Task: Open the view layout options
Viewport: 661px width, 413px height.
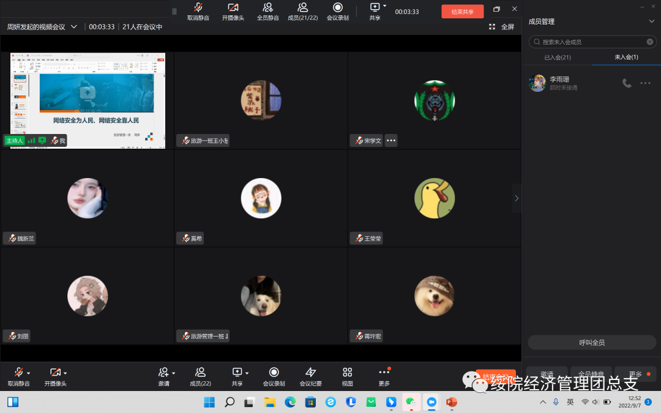Action: 347,373
